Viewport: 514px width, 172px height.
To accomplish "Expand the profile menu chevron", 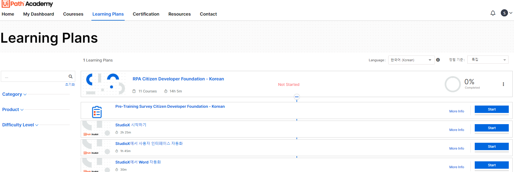I will [x=511, y=13].
